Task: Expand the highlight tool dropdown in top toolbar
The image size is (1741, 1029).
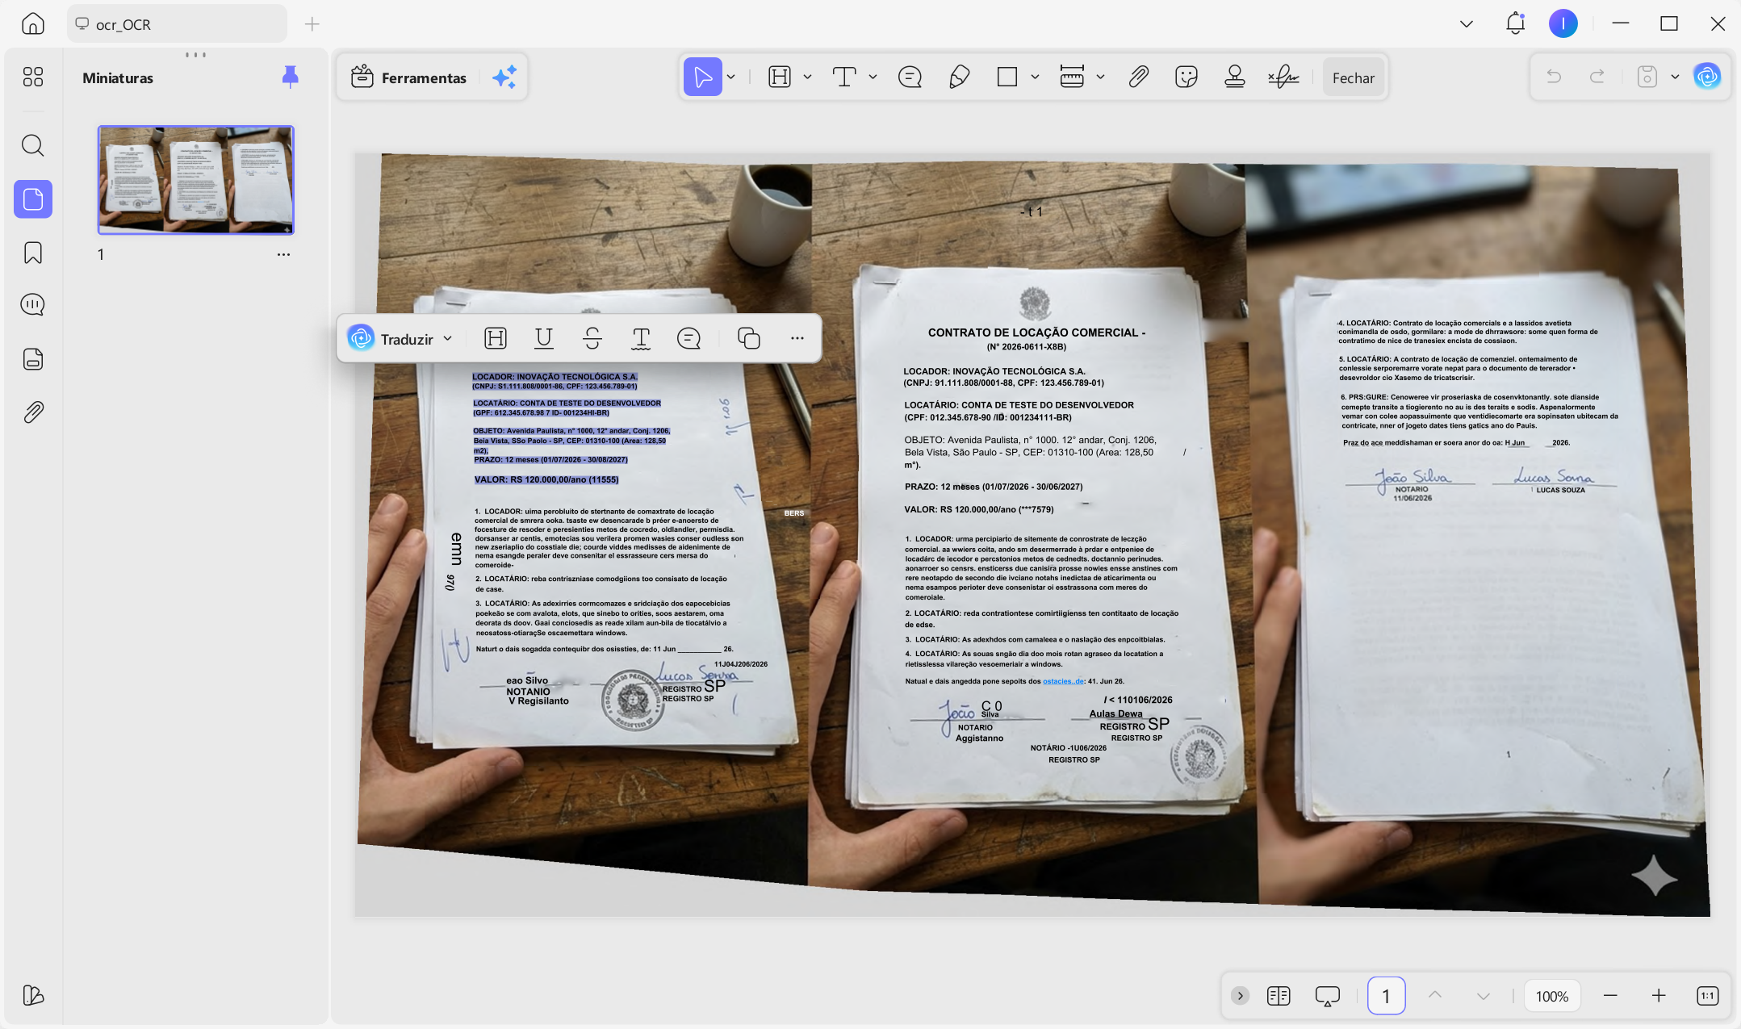Action: click(807, 77)
